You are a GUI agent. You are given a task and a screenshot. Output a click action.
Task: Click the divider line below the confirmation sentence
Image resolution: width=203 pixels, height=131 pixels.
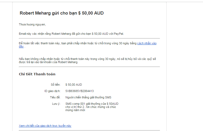(89, 38)
